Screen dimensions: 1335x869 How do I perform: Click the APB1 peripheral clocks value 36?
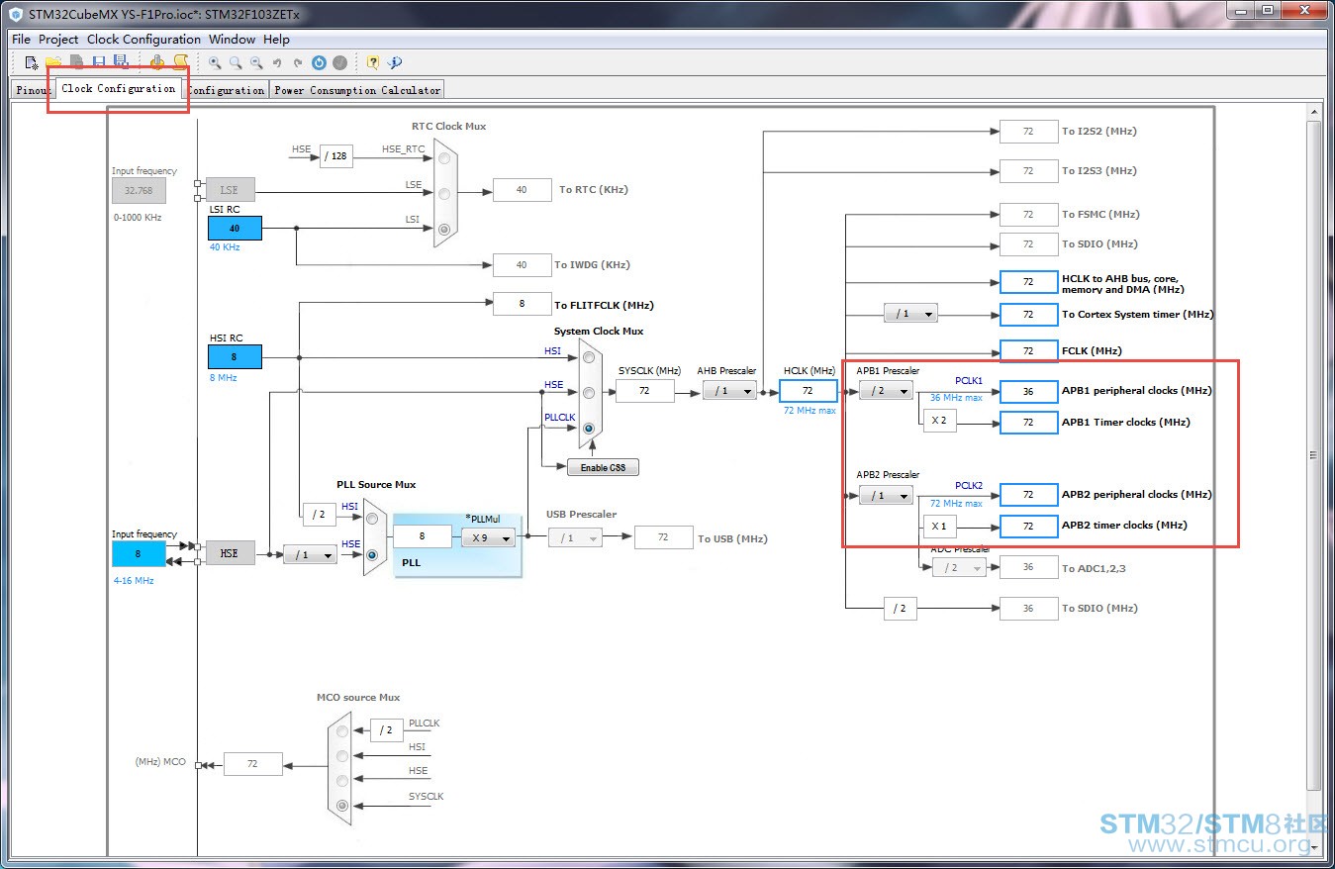point(1028,391)
